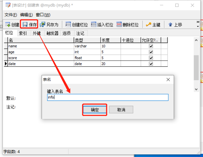The height and width of the screenshot is (157, 203).
Task: Close the 表名 dialog
Action: click(168, 80)
